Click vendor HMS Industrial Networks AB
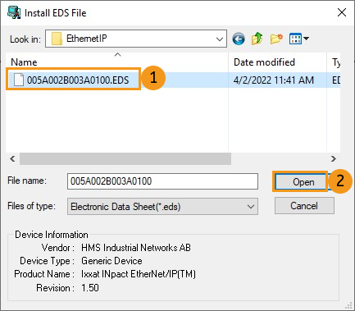 [x=136, y=248]
